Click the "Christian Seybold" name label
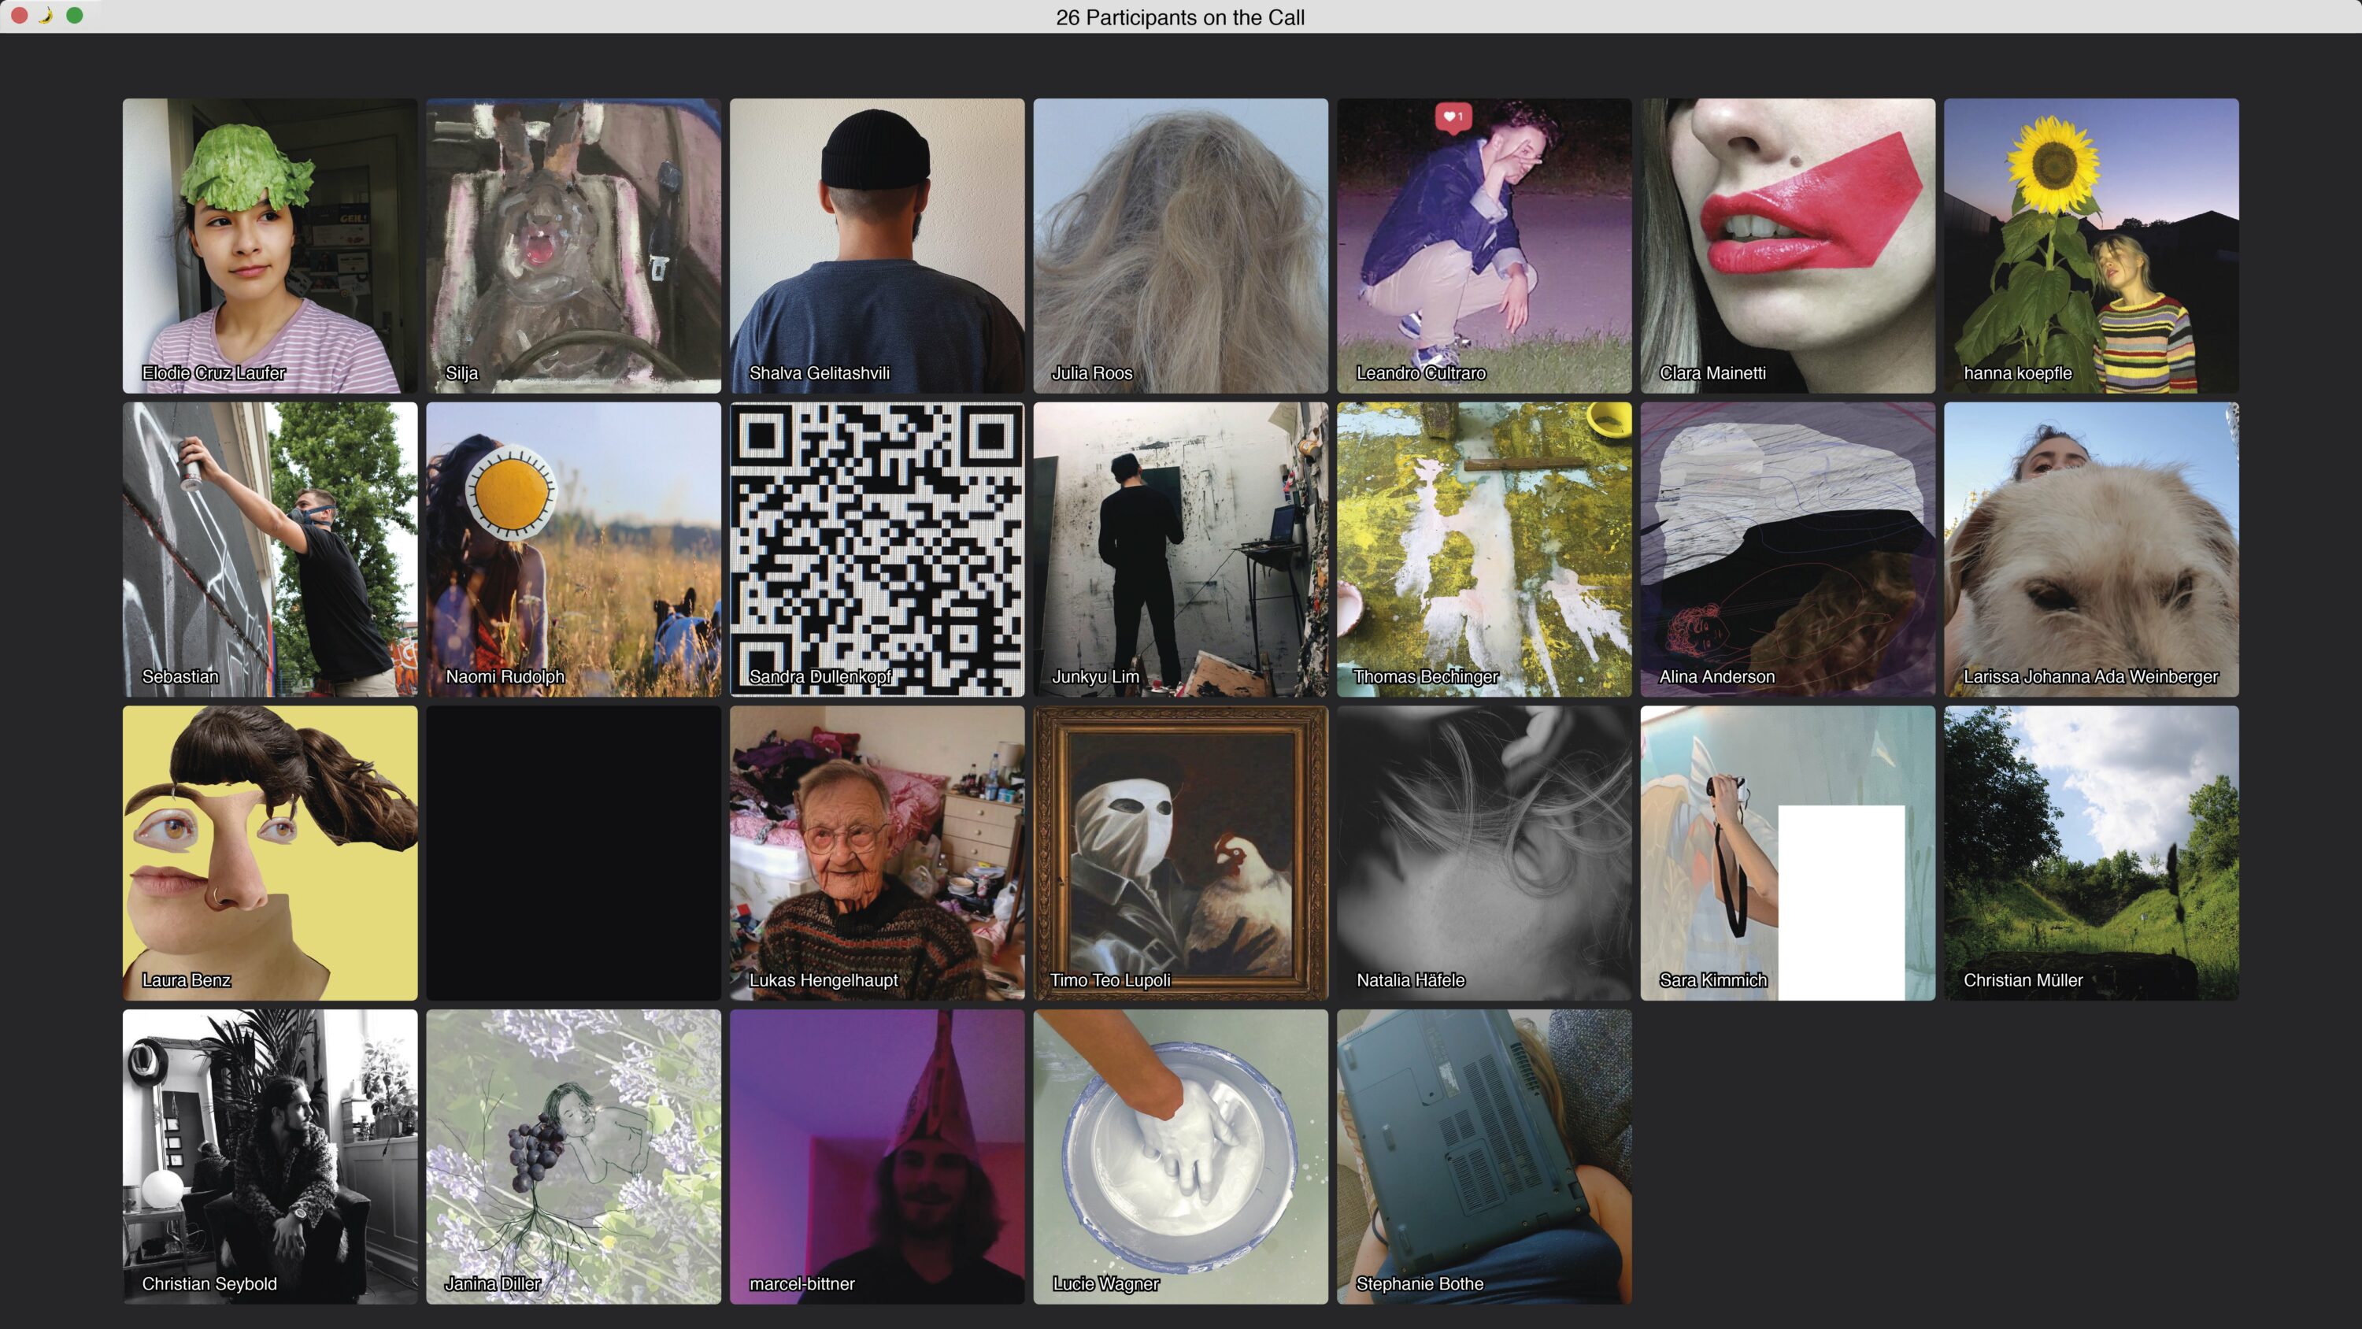Screen dimensions: 2362x1329 (209, 1284)
